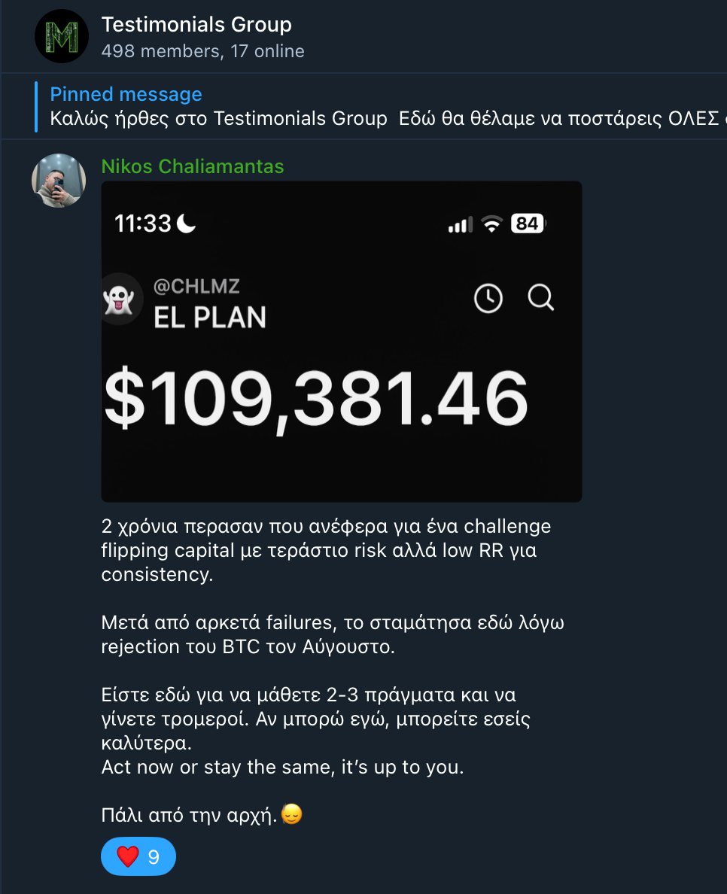Viewport: 727px width, 894px height.
Task: Click the ghost emoji avatar beside @CHLMZ
Action: click(x=119, y=300)
